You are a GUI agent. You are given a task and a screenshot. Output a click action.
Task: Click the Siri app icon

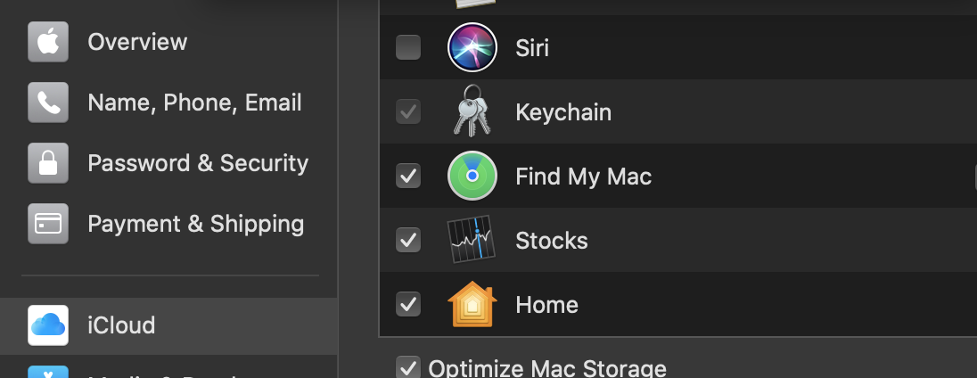[x=472, y=47]
